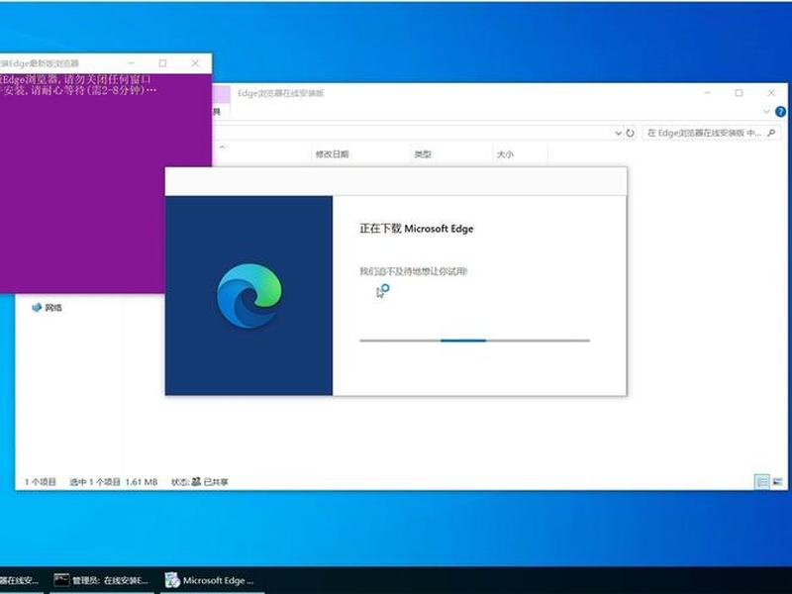Open the address bar history dropdown
This screenshot has width=792, height=594.
tap(618, 133)
